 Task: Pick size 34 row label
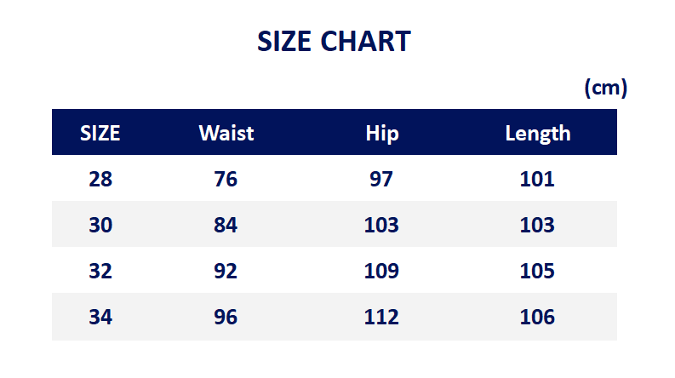[100, 318]
